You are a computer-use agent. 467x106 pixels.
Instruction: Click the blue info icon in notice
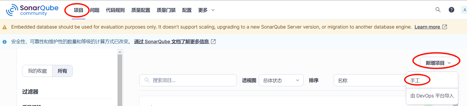click(5, 42)
